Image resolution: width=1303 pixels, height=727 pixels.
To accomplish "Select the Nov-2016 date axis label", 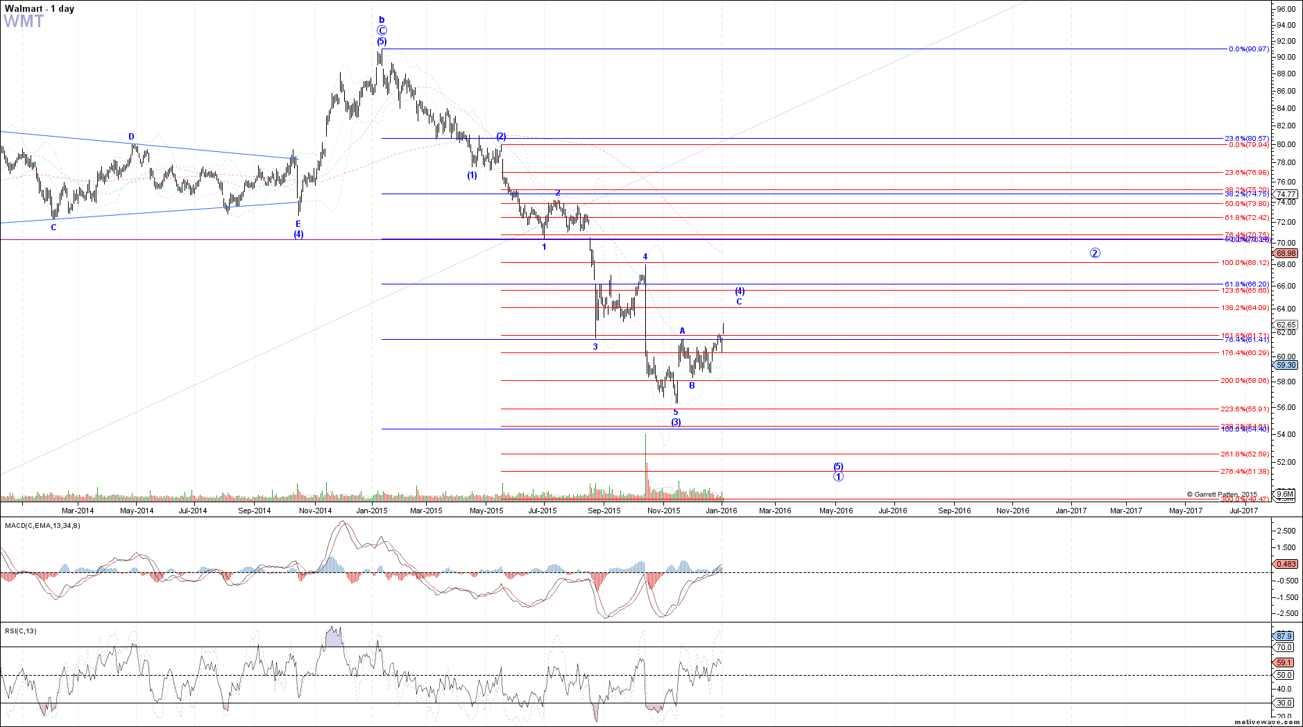I will [1013, 511].
